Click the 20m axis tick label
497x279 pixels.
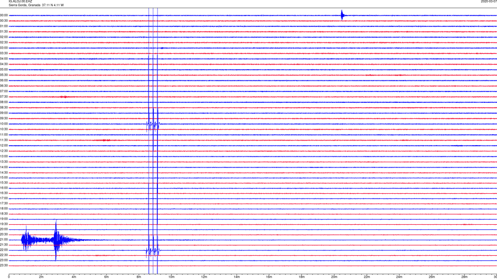point(334,277)
